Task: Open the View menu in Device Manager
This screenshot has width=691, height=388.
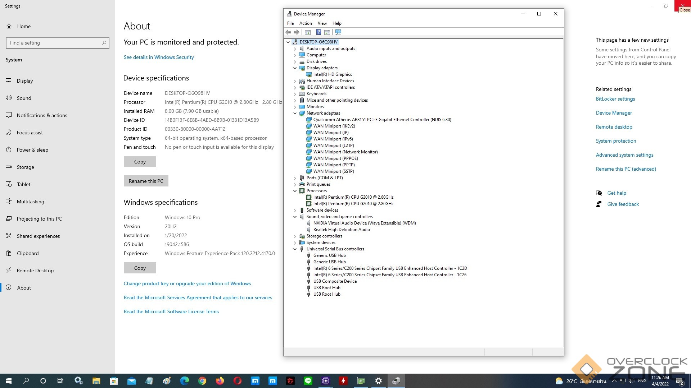Action: (322, 23)
